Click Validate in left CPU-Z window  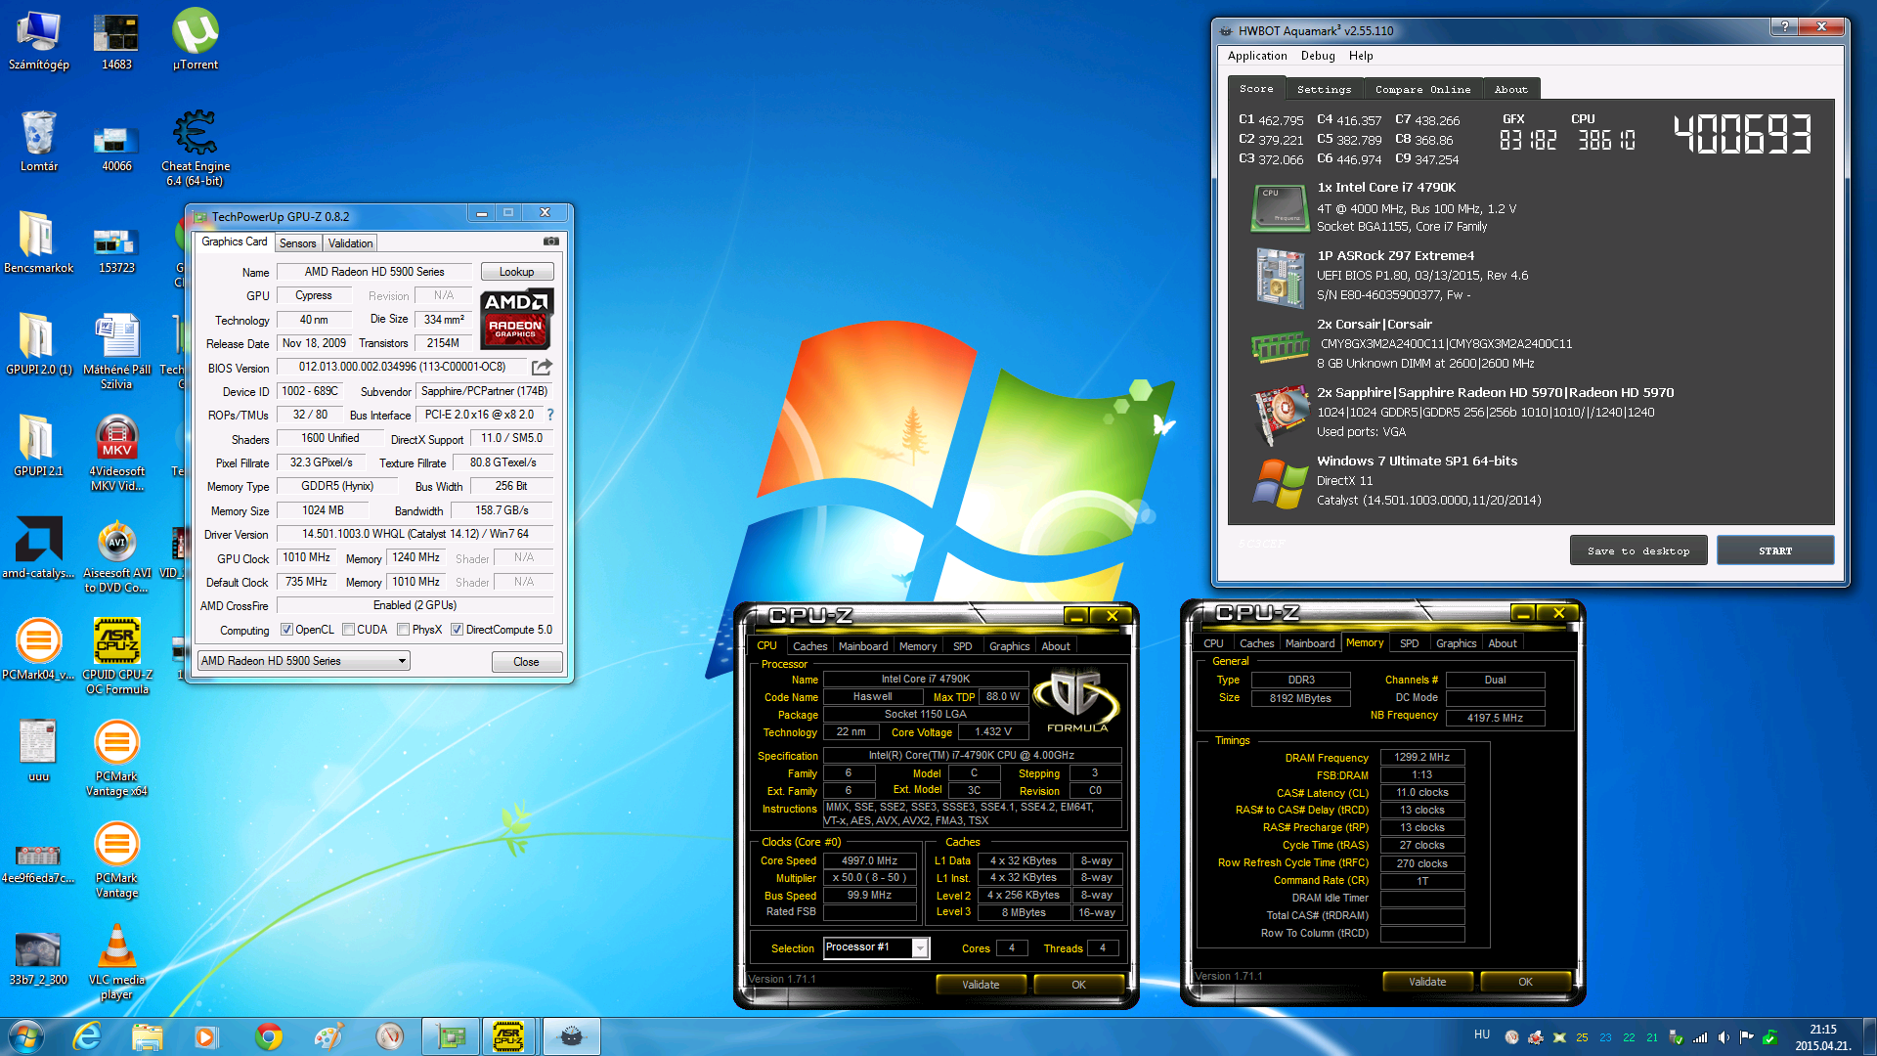[981, 985]
